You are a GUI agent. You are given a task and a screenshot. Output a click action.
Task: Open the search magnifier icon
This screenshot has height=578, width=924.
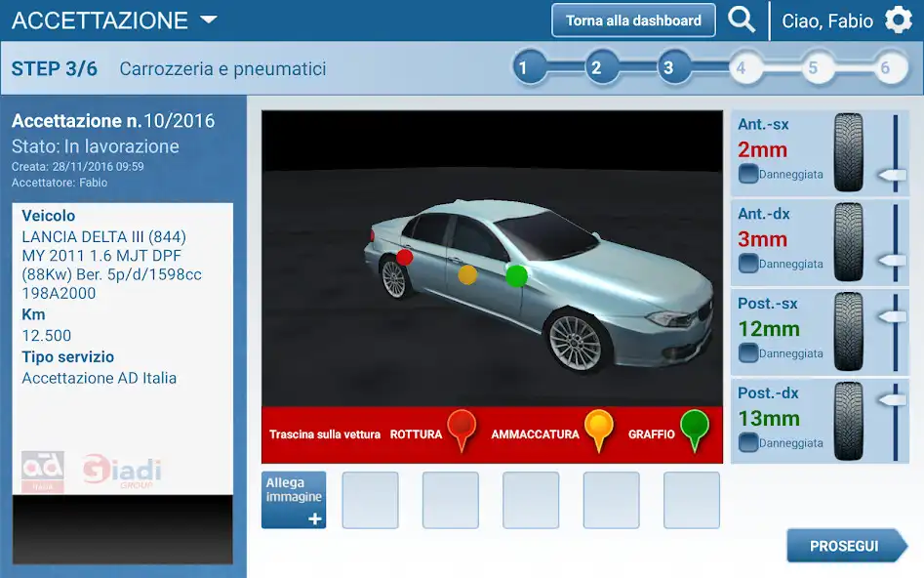[742, 21]
